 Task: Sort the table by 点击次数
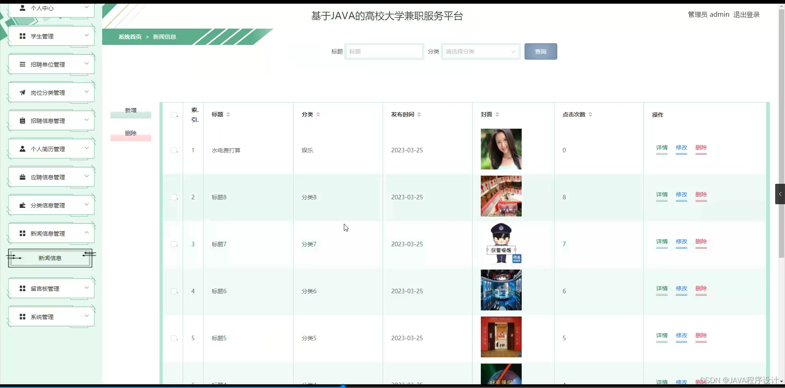pyautogui.click(x=590, y=115)
